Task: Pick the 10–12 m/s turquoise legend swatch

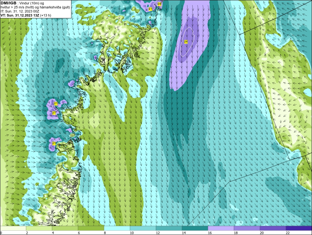Action: (143, 228)
